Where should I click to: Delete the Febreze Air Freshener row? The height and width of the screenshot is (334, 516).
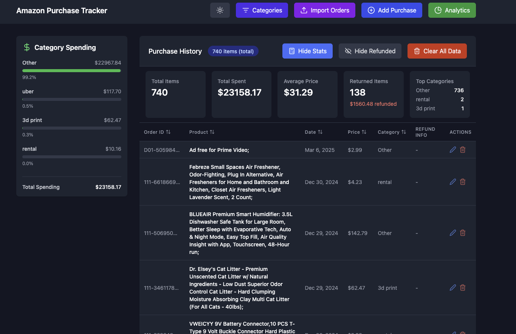click(x=463, y=182)
